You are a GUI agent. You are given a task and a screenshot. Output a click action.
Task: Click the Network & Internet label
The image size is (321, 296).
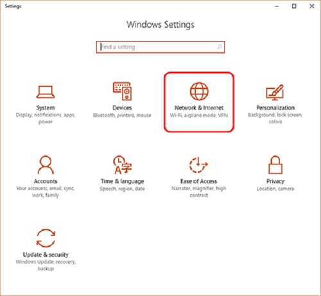click(x=199, y=108)
